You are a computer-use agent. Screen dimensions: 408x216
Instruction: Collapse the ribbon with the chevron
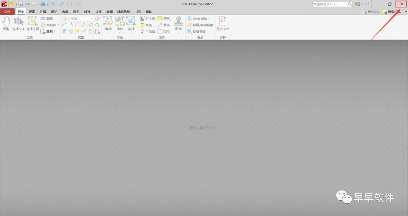coord(406,12)
